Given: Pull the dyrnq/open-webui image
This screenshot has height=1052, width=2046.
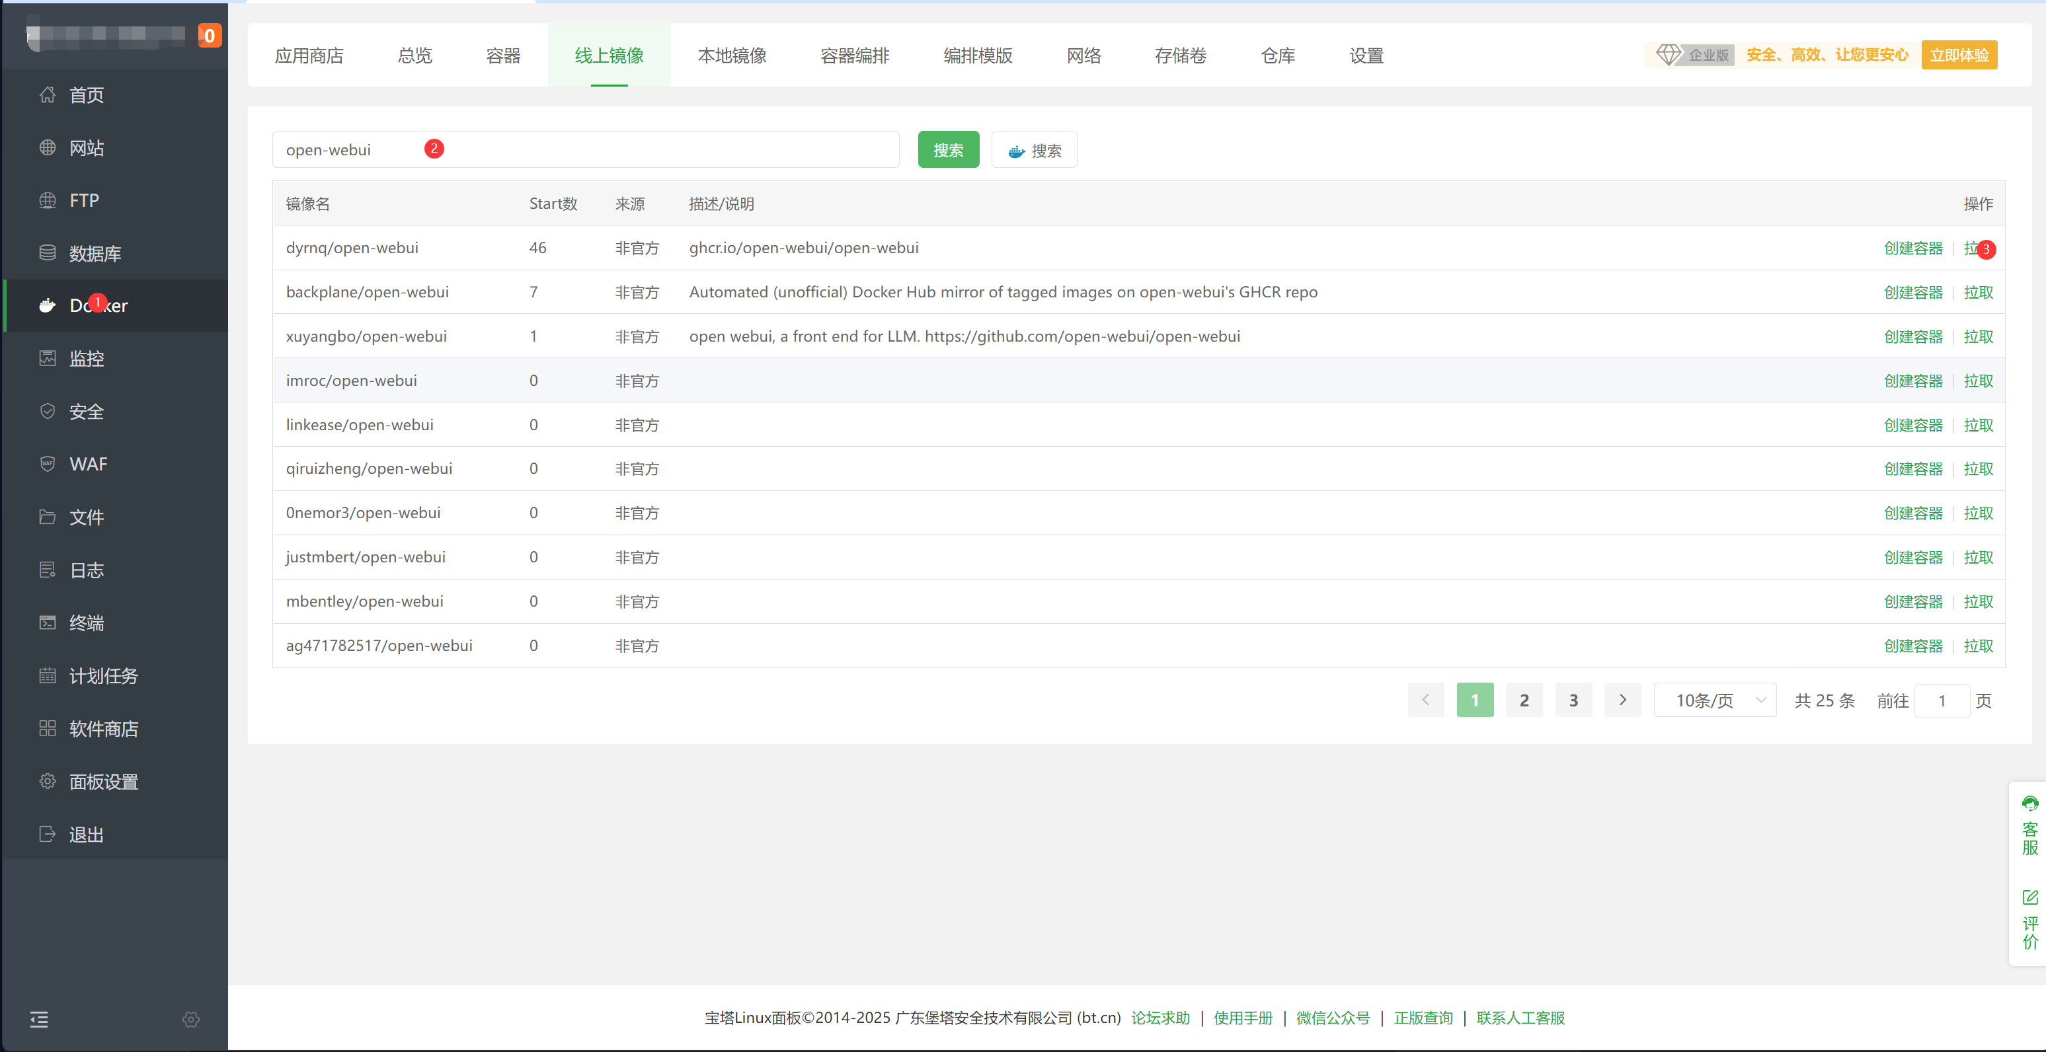Looking at the screenshot, I should tap(1975, 248).
